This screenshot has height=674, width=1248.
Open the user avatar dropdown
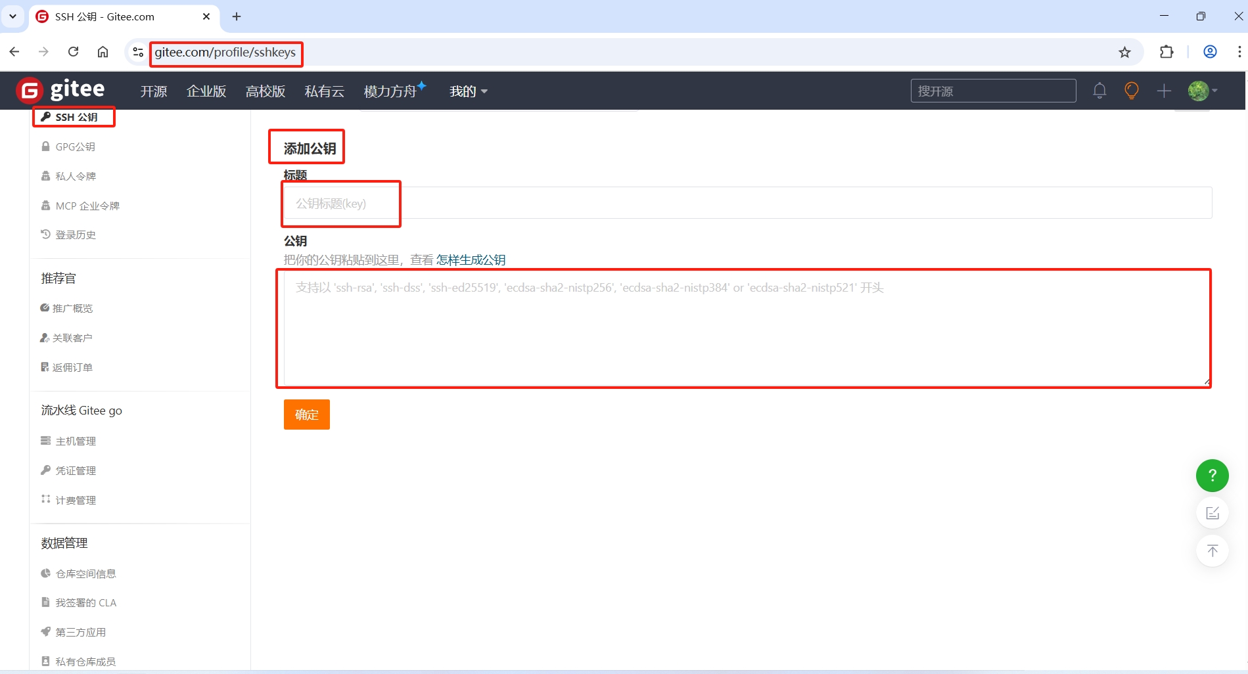tap(1202, 91)
